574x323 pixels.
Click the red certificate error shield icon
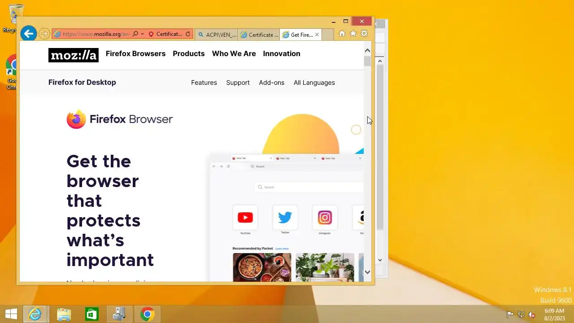(x=151, y=34)
